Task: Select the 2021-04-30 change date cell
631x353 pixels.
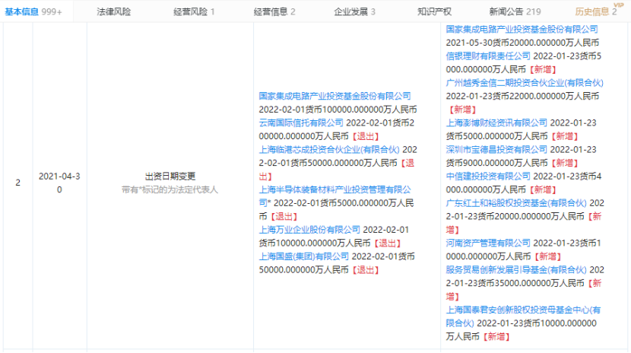Action: (59, 183)
